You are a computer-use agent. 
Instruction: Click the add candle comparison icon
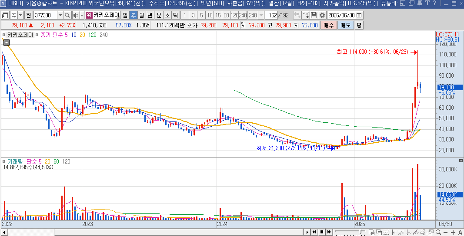[x=297, y=15]
